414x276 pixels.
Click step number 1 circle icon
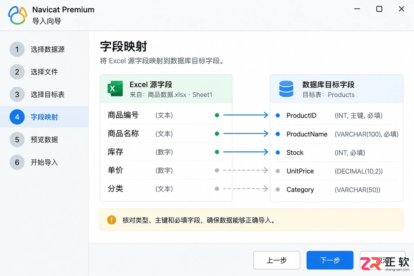(x=17, y=49)
